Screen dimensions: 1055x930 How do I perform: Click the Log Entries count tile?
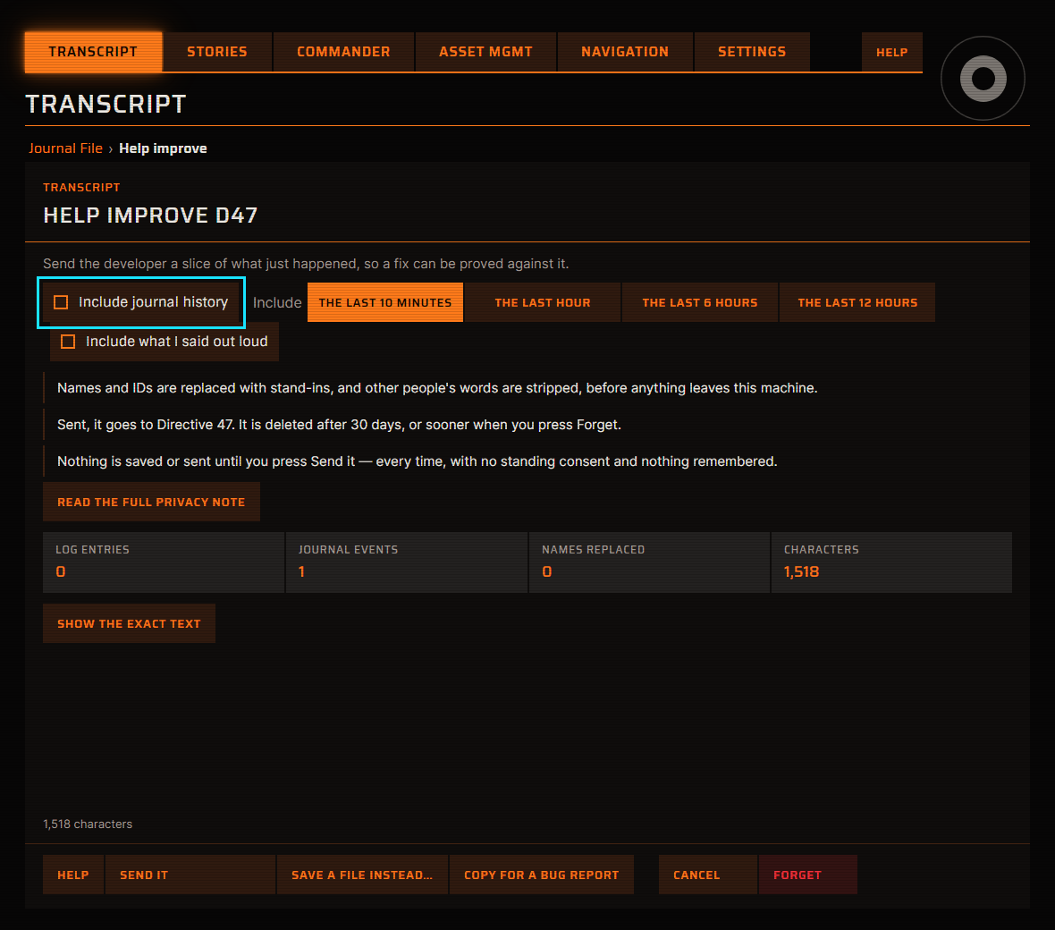pyautogui.click(x=164, y=562)
